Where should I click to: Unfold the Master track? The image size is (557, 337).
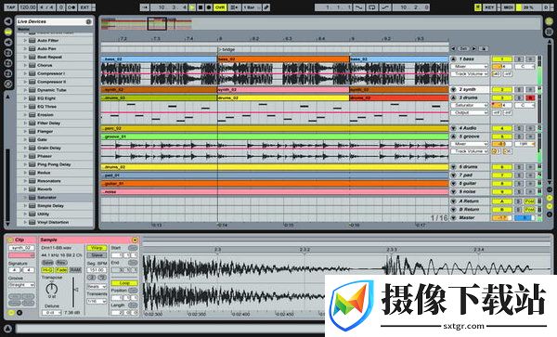[x=454, y=217]
